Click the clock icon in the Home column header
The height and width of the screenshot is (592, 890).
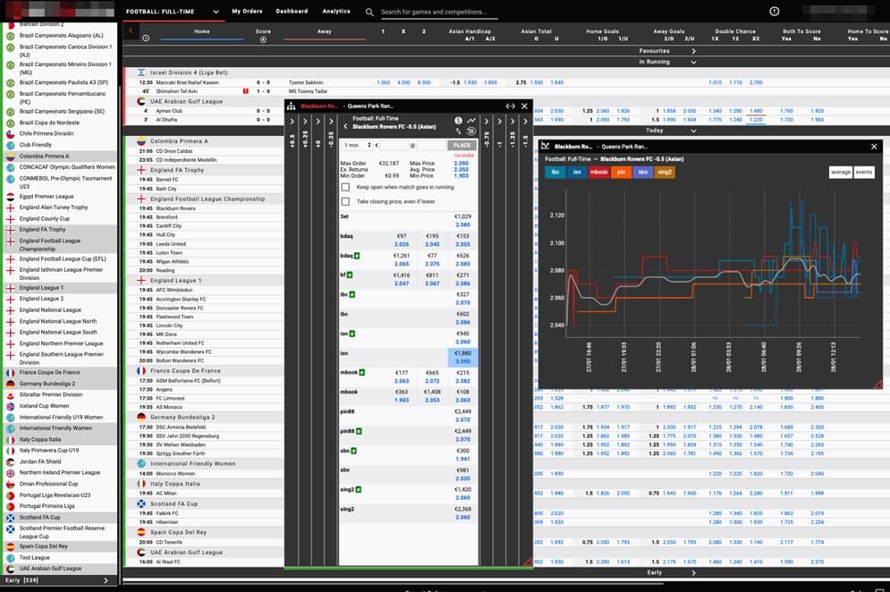point(146,38)
